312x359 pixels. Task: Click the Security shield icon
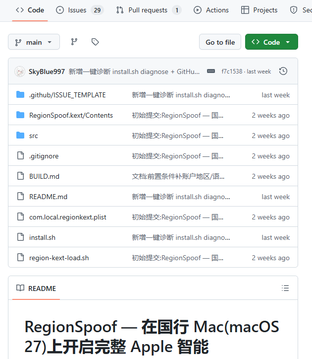[x=293, y=10]
